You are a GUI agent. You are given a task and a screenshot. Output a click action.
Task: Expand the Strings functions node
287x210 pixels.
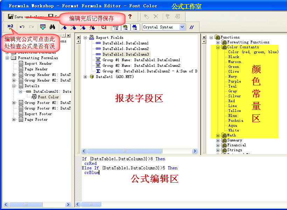pyautogui.click(x=218, y=150)
